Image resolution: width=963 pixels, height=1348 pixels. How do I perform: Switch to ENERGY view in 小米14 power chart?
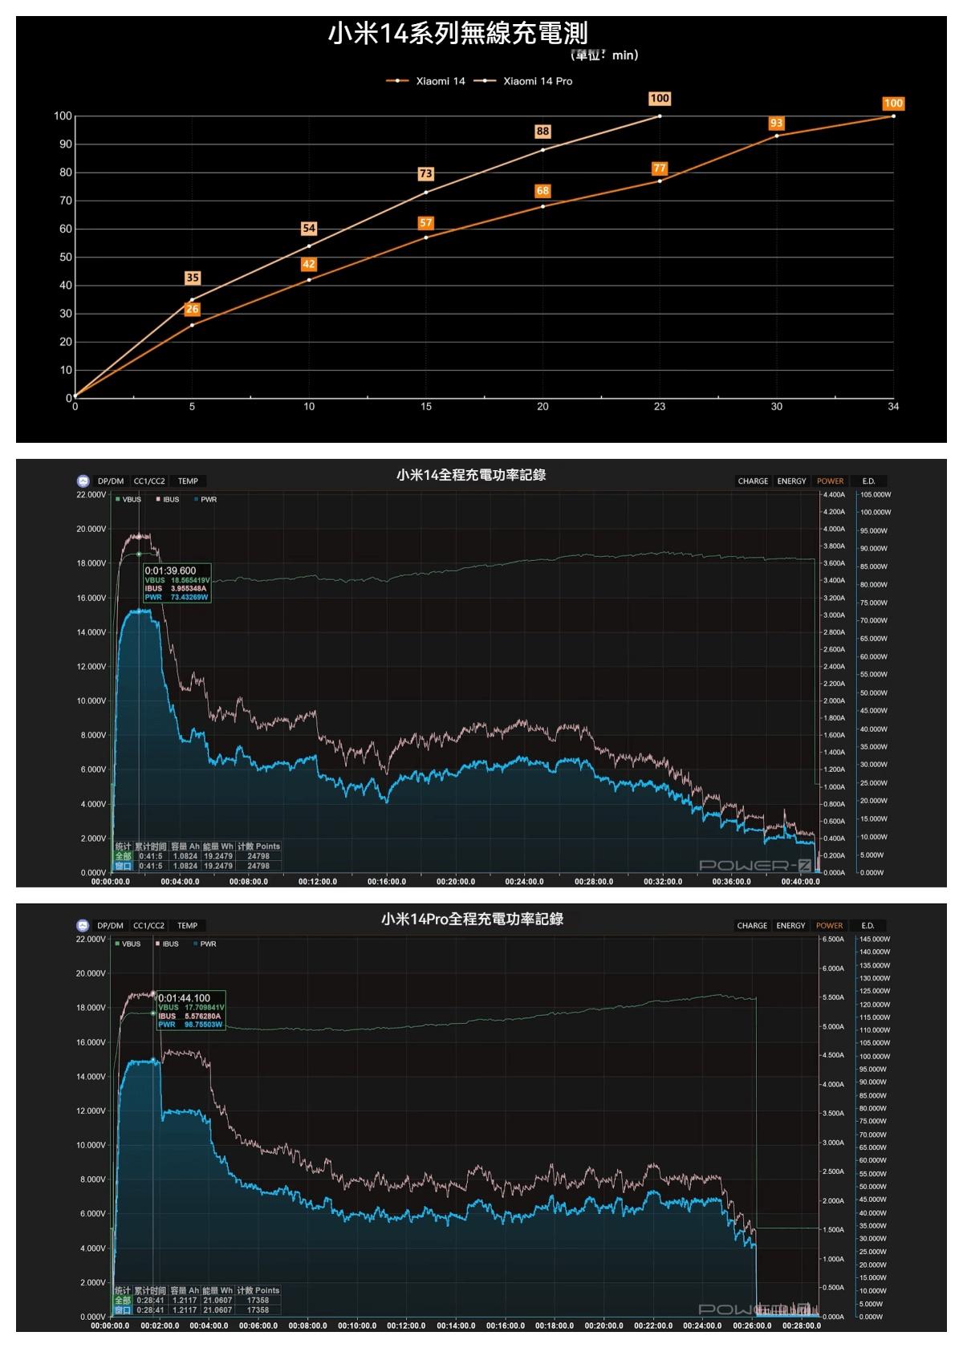click(791, 481)
